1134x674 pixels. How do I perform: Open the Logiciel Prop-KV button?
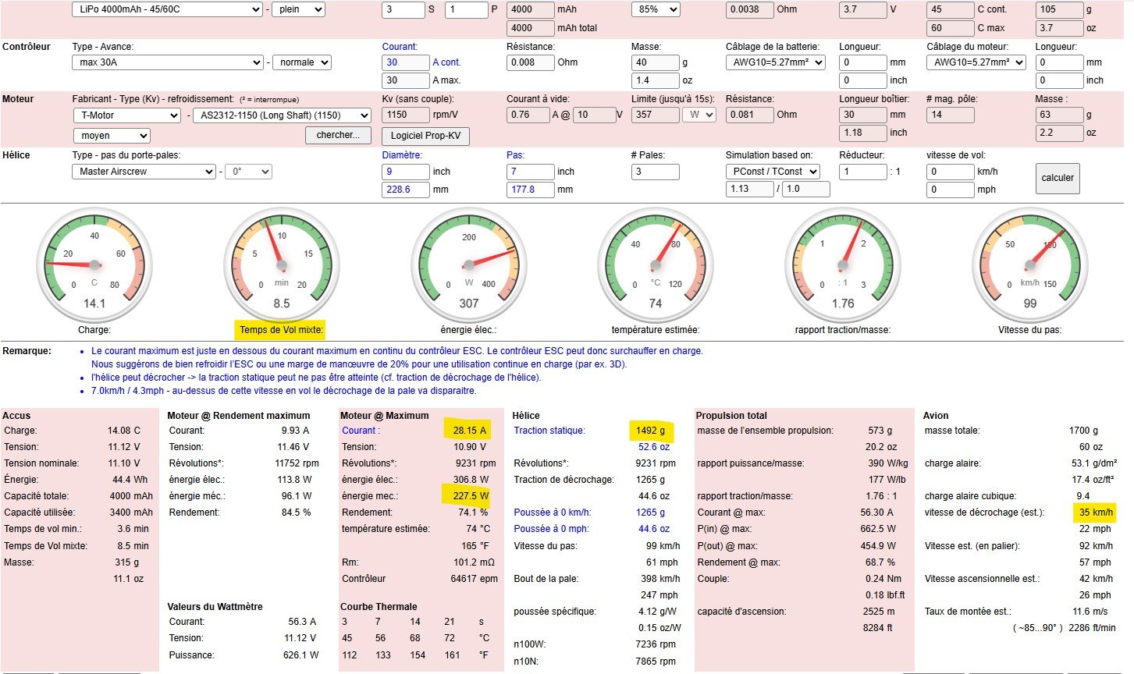(425, 136)
